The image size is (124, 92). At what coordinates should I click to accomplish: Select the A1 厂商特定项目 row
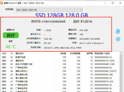coord(60,68)
